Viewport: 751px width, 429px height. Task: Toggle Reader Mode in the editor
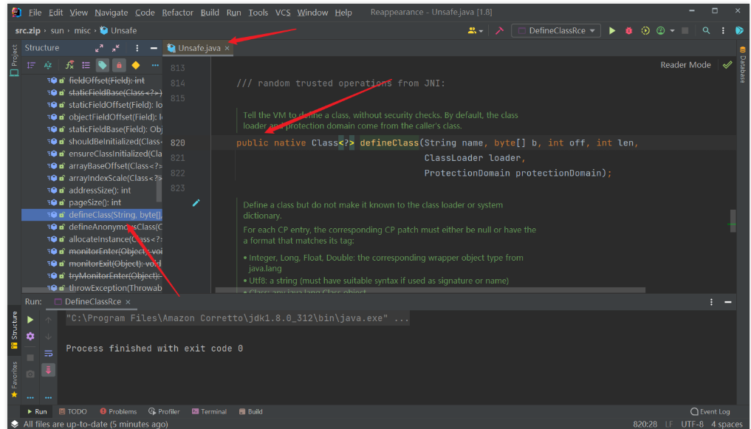coord(685,65)
